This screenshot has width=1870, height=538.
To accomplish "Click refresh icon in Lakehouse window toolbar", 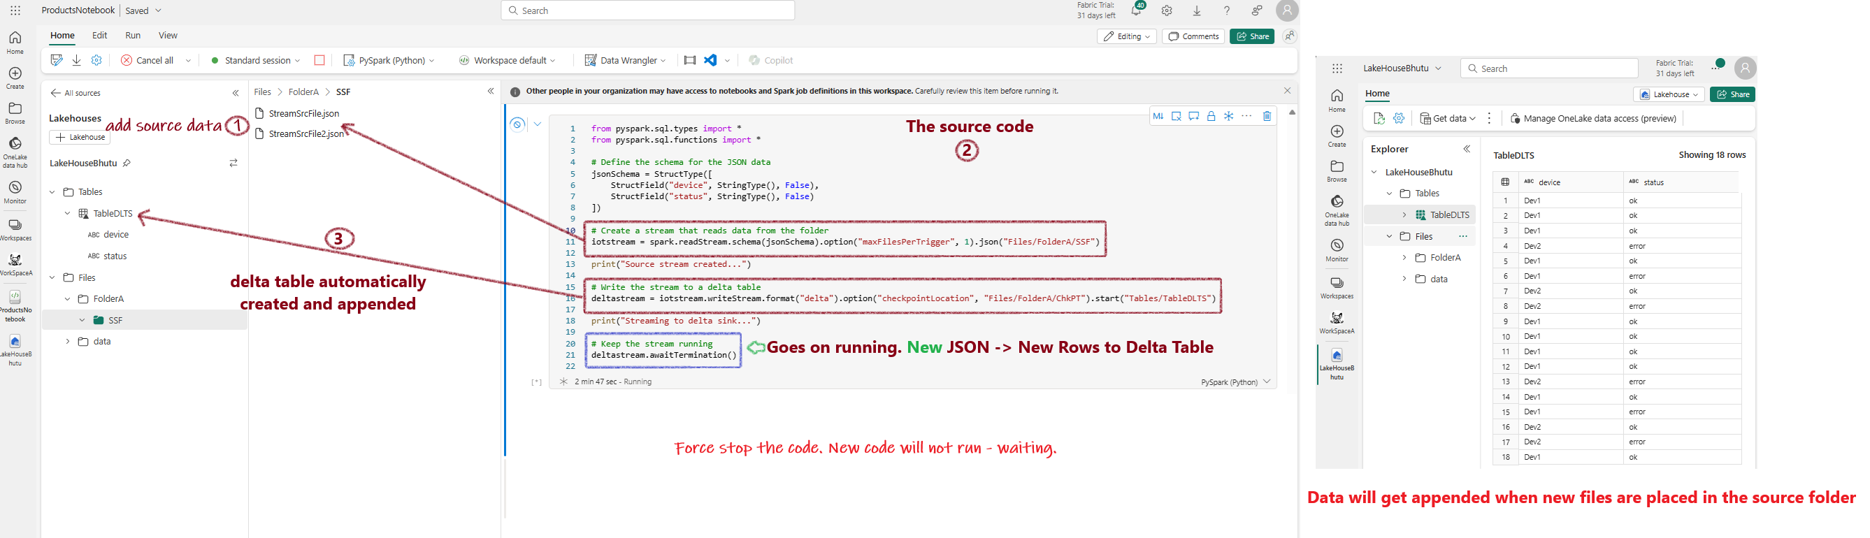I will 1379,118.
